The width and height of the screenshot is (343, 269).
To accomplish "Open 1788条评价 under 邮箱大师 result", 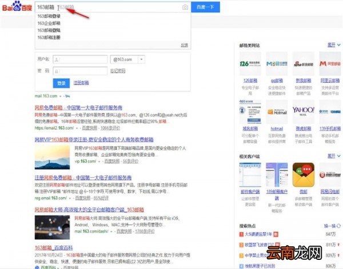I will pyautogui.click(x=145, y=231).
